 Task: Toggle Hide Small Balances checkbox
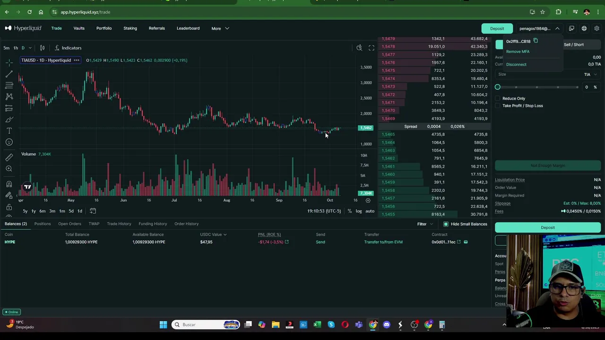[x=446, y=224]
